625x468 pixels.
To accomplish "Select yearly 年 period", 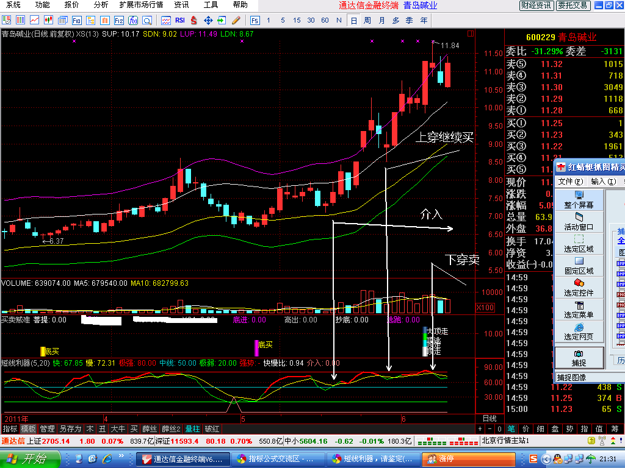I will (424, 20).
